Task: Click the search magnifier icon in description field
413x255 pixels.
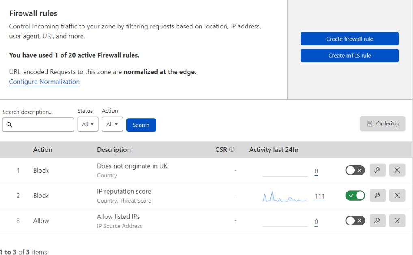Action: tap(9, 125)
